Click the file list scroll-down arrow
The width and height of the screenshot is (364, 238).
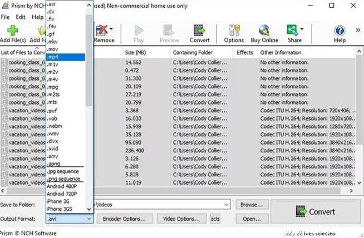(x=359, y=183)
